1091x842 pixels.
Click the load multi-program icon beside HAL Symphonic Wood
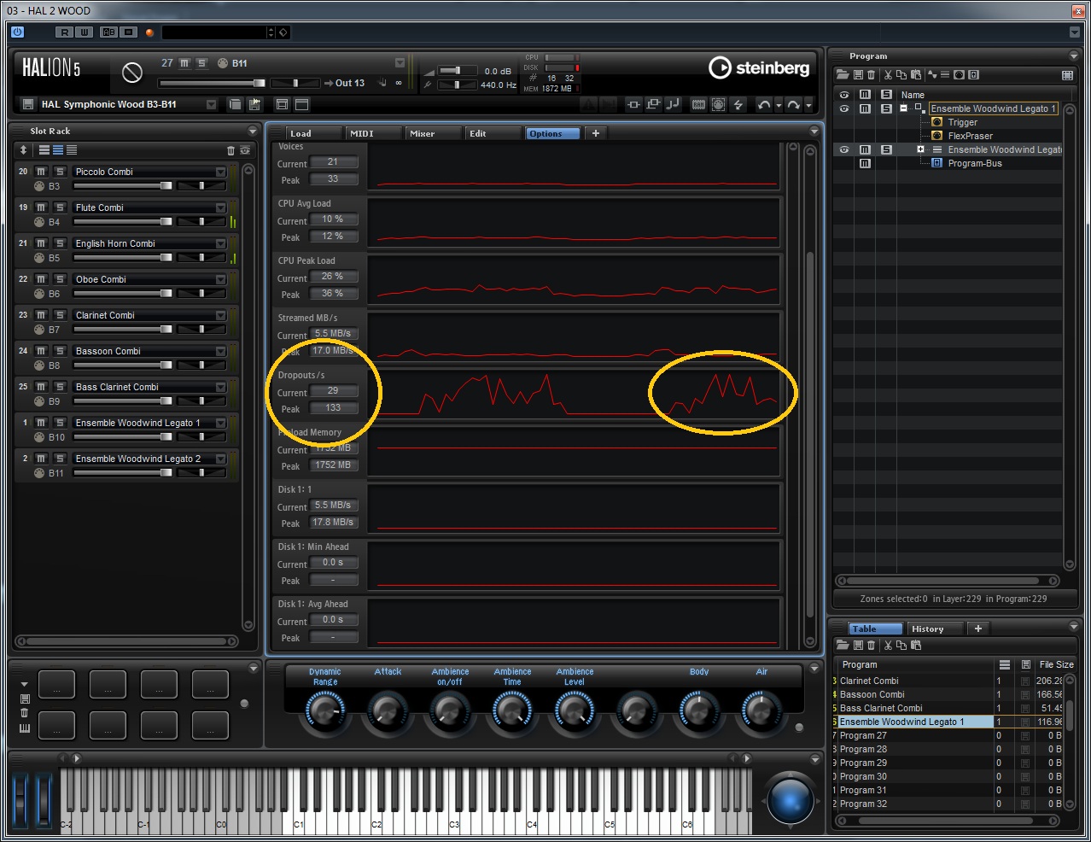(x=236, y=104)
